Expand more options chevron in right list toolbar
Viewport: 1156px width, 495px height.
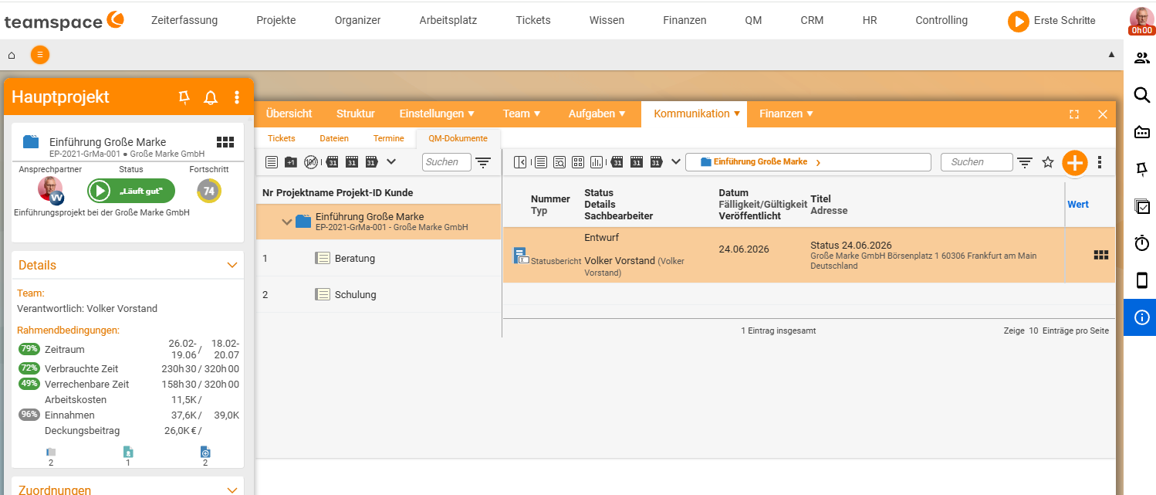pos(676,161)
